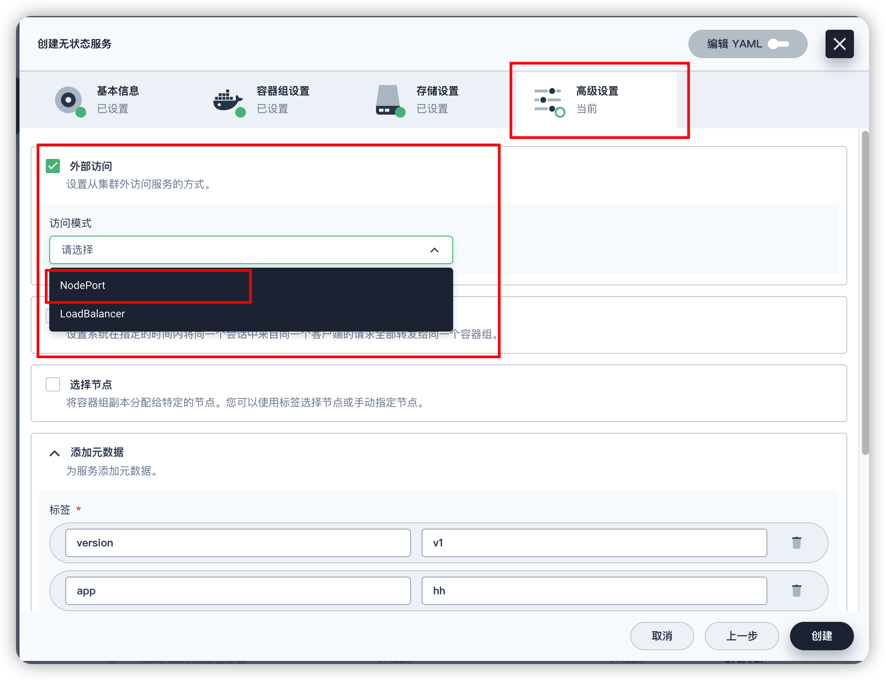The image size is (885, 680).
Task: Click the 创建无状态服务 dialog title
Action: 75,44
